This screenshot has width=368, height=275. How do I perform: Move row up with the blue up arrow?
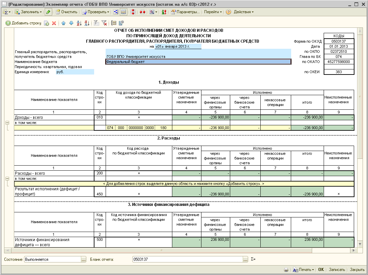click(x=63, y=23)
